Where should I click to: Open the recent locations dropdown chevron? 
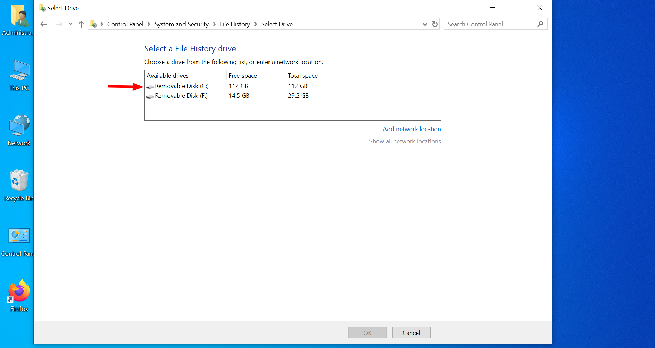(71, 24)
